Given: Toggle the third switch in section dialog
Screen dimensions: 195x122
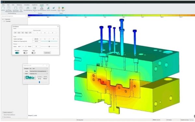Looking at the screenshot, I should [x=33, y=53].
